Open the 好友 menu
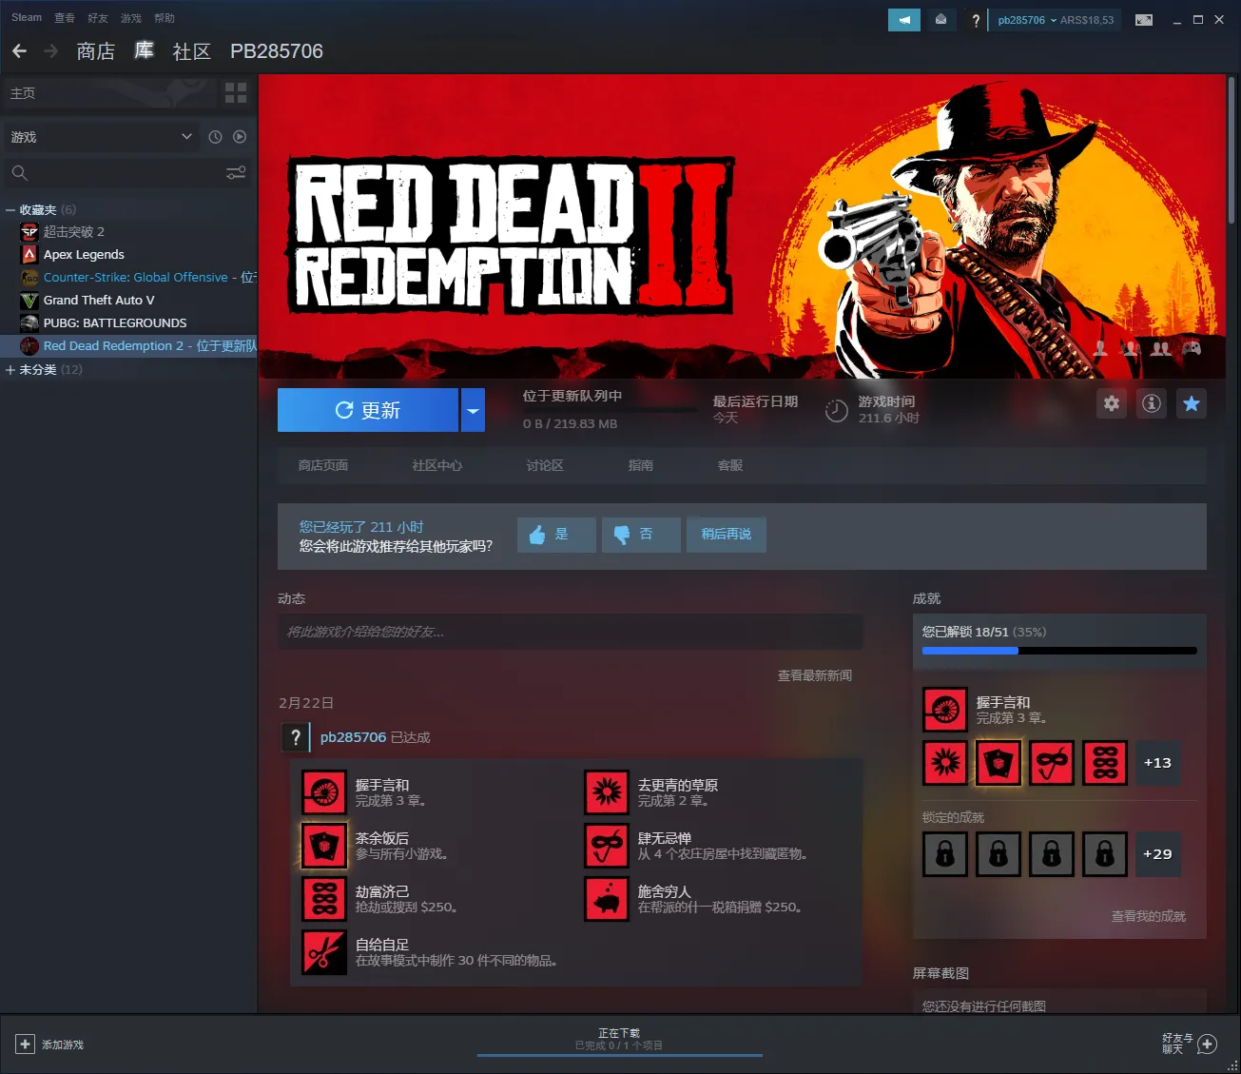 tap(97, 18)
